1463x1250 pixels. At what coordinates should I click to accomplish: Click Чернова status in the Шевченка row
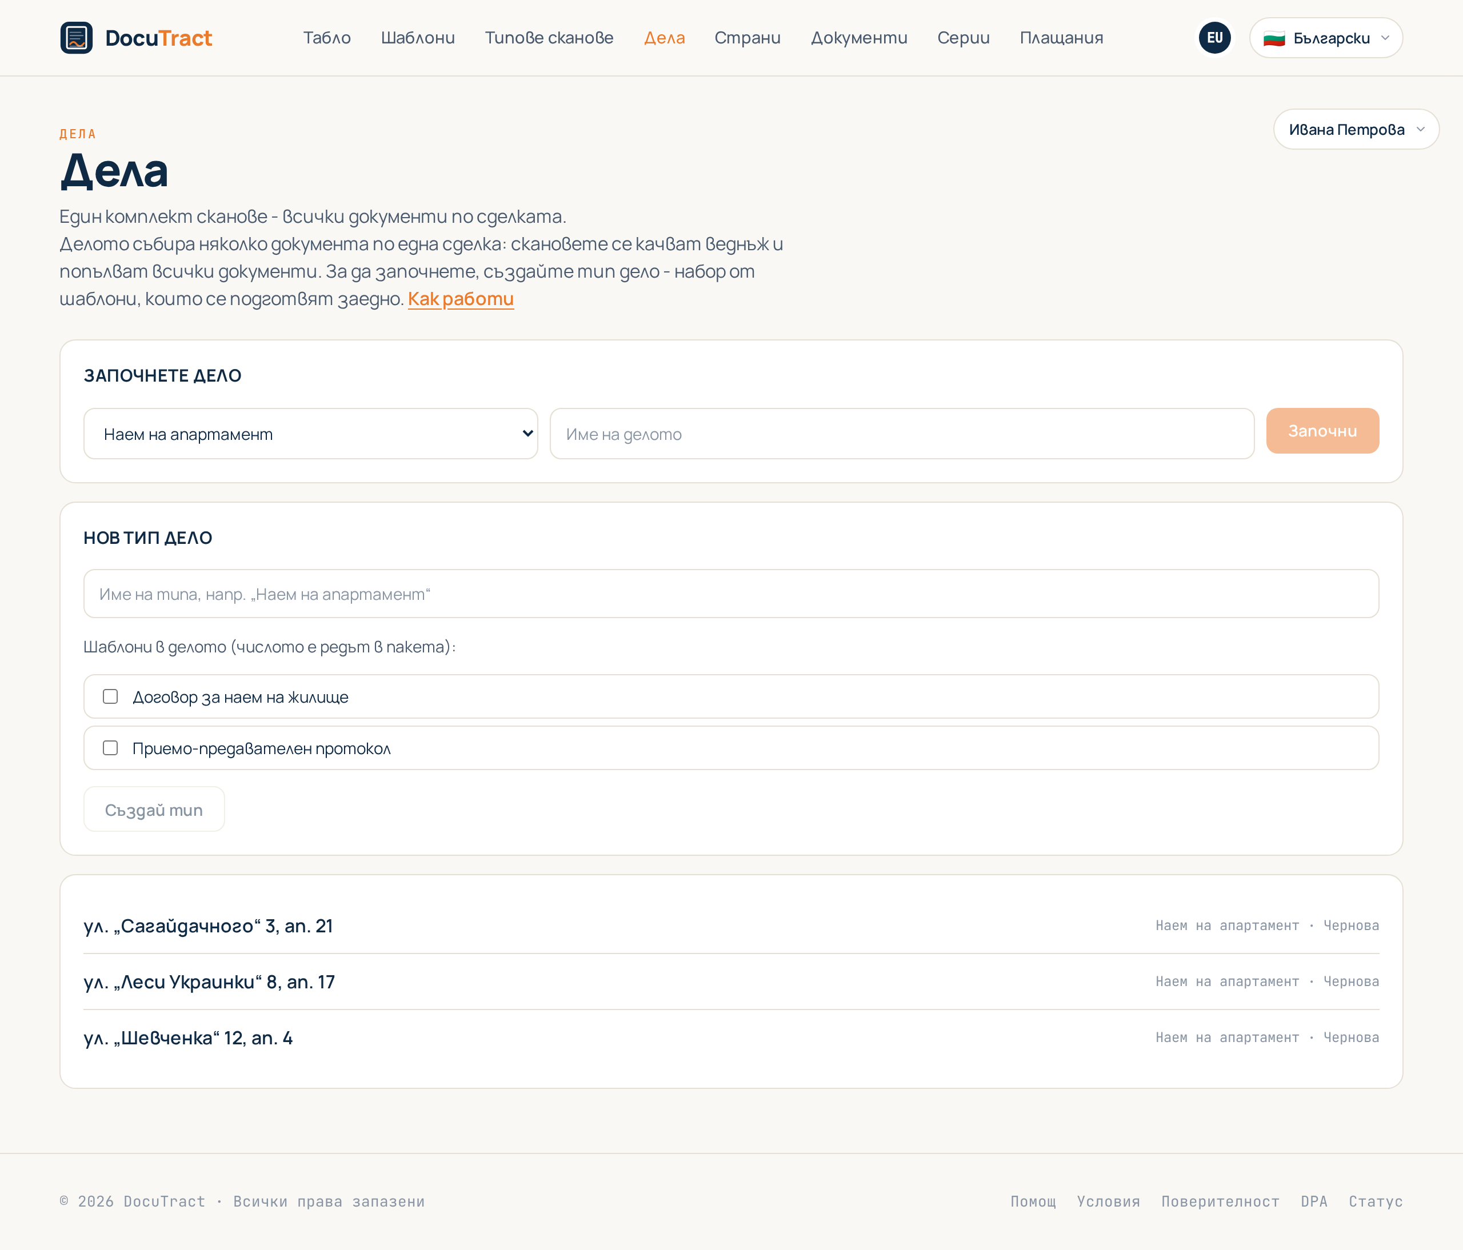tap(1351, 1037)
